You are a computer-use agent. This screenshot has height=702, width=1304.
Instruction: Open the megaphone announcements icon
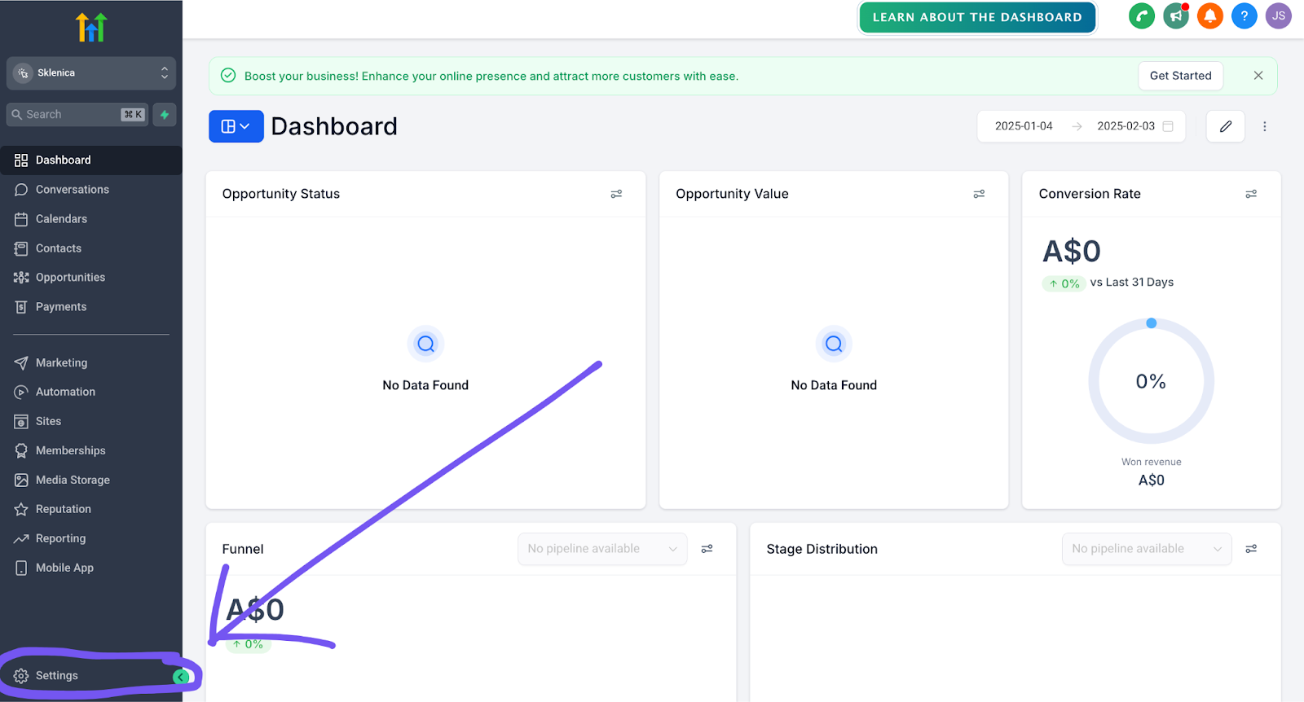(1176, 16)
